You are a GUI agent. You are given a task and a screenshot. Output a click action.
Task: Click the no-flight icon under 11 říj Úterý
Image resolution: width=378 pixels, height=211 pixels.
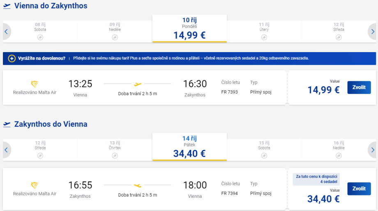coord(264,37)
